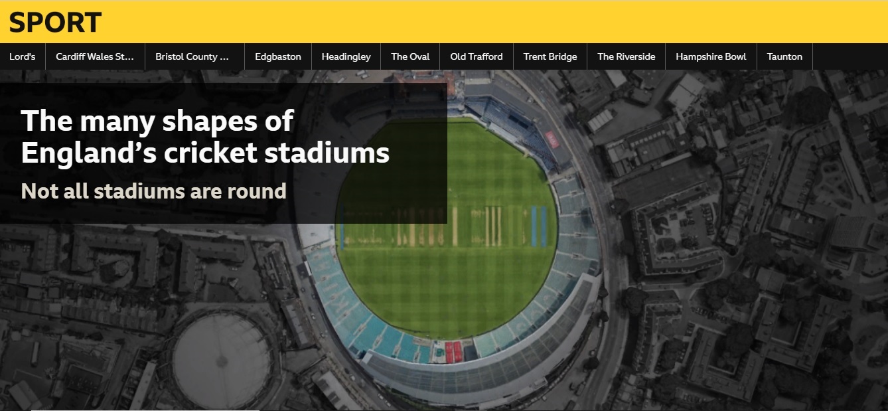The image size is (888, 411).
Task: Switch to the Bristol County tab
Action: pos(192,56)
